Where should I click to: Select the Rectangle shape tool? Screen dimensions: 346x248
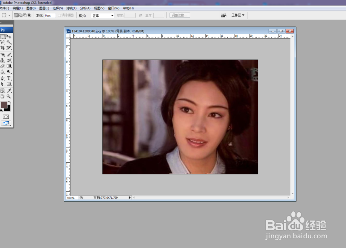pos(9,84)
